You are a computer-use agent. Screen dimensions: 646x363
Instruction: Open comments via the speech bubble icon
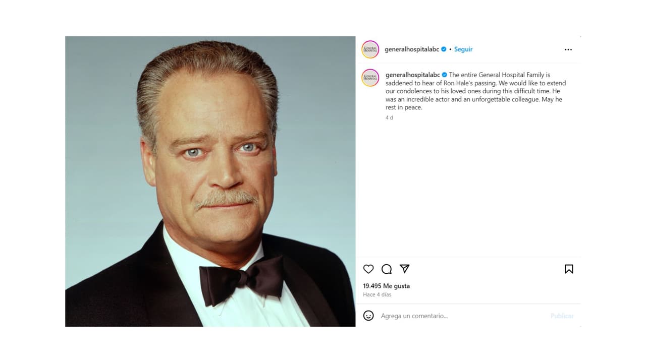(386, 269)
